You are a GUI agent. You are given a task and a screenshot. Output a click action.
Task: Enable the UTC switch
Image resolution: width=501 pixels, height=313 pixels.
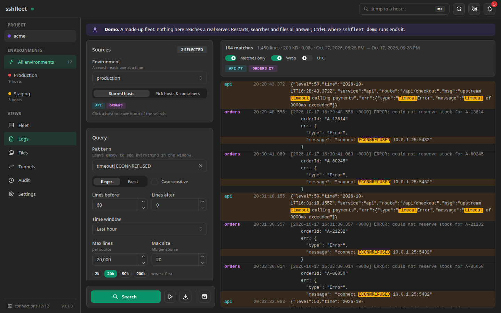(307, 58)
